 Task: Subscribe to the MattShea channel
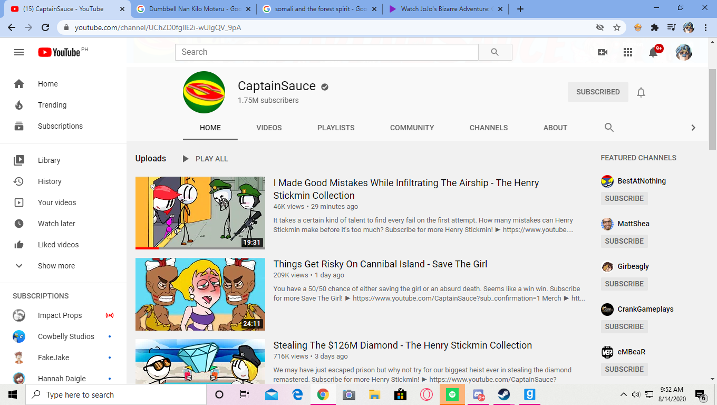coord(624,241)
